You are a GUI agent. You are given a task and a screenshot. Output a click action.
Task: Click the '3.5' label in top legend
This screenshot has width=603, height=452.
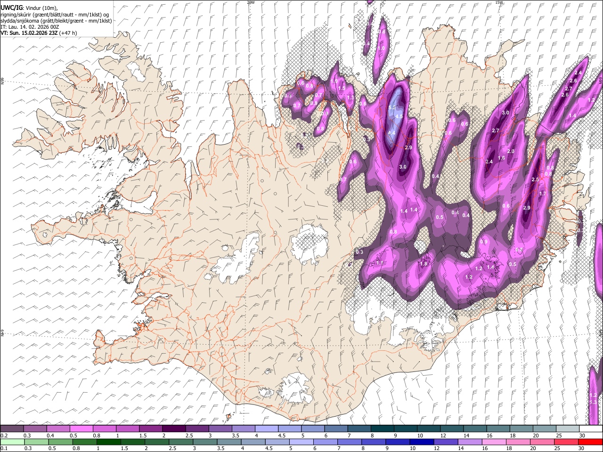click(235, 436)
